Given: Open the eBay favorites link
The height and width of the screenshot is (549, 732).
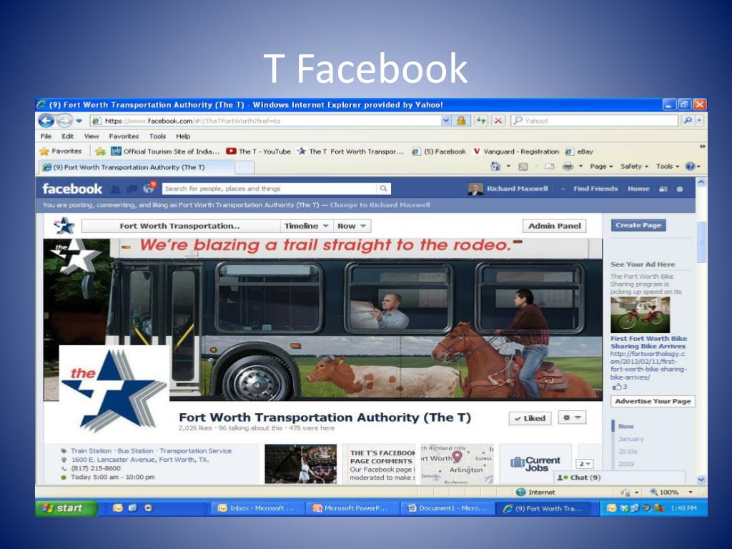Looking at the screenshot, I should pos(579,152).
